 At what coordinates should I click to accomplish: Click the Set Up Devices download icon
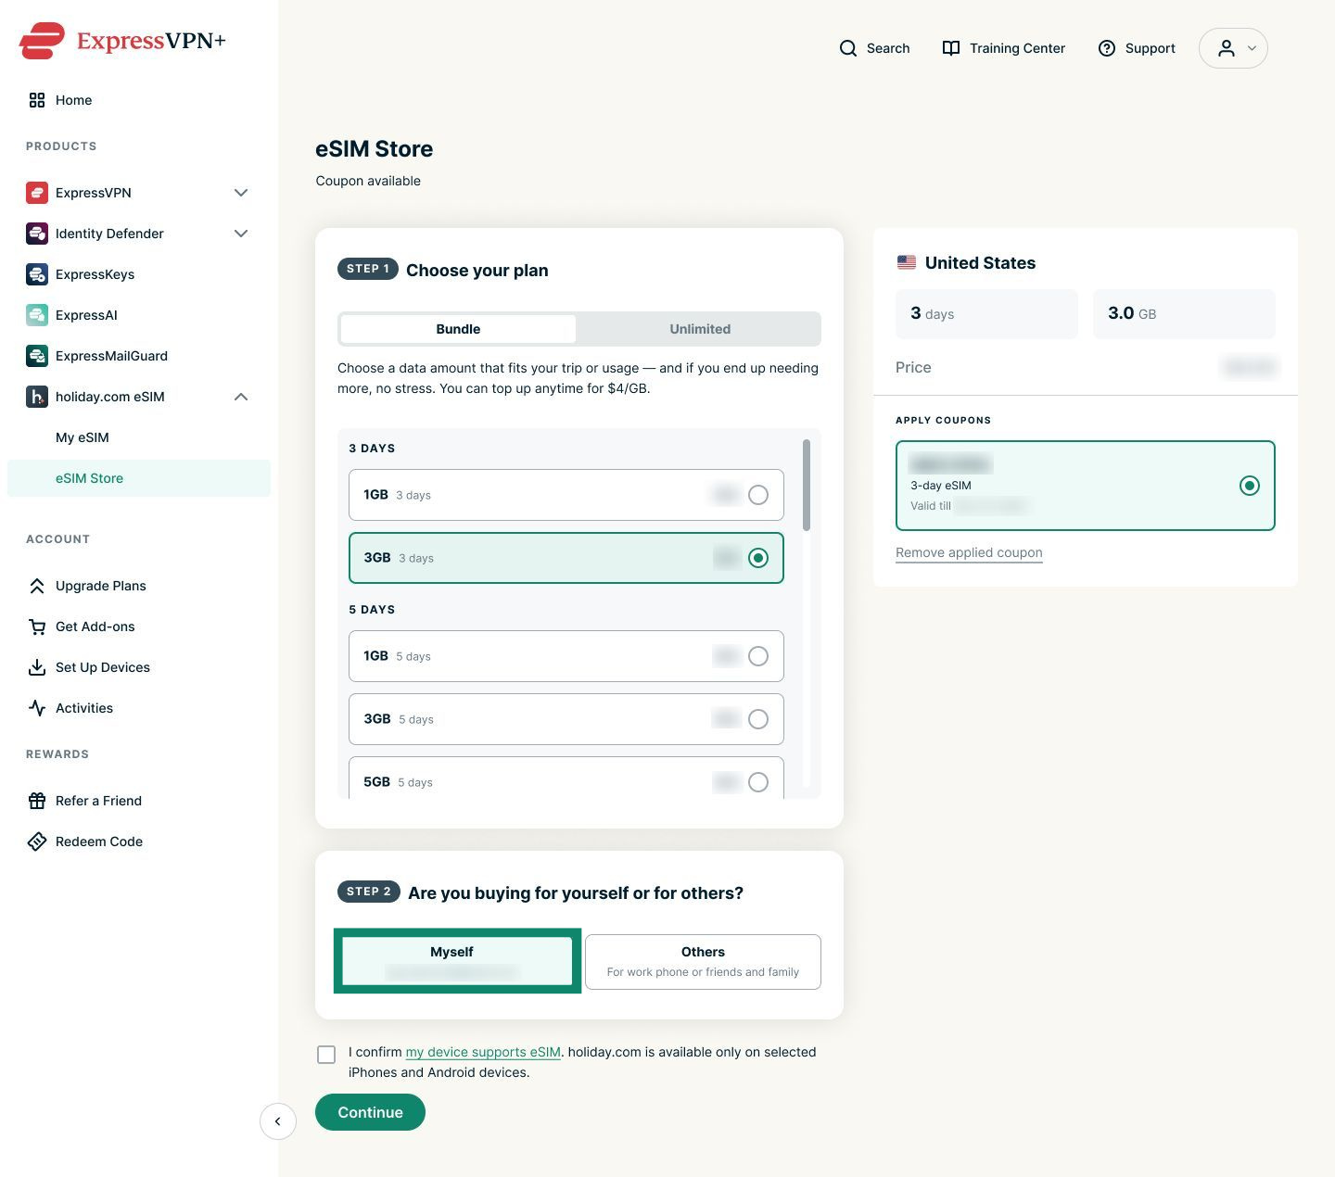pyautogui.click(x=37, y=667)
